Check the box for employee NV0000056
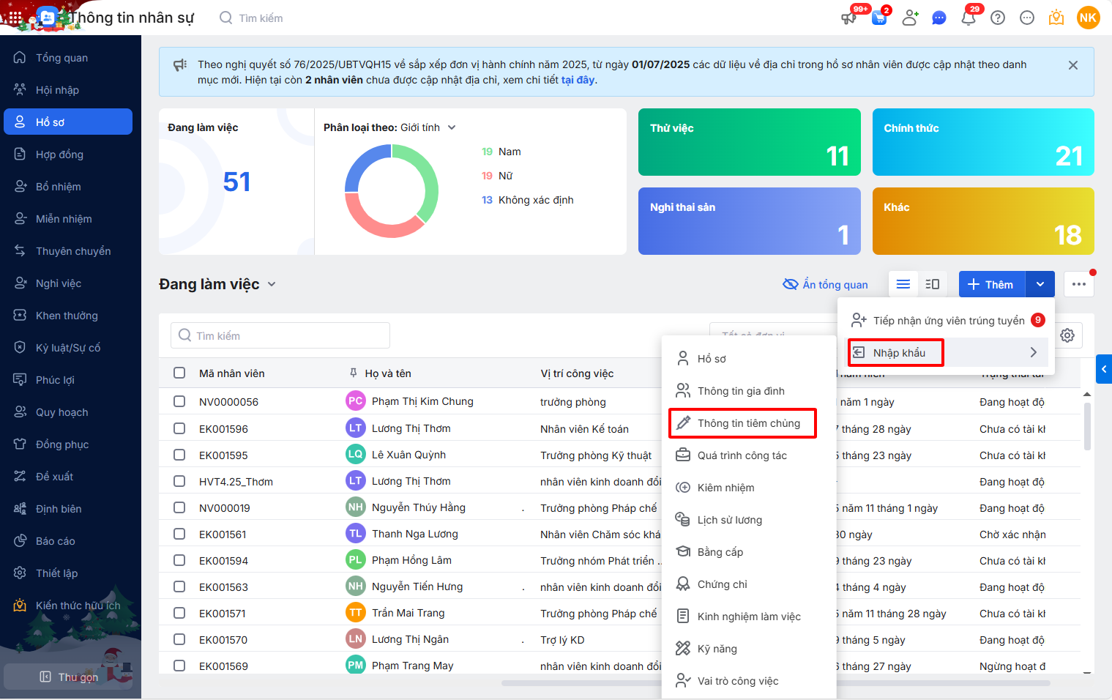 click(179, 401)
